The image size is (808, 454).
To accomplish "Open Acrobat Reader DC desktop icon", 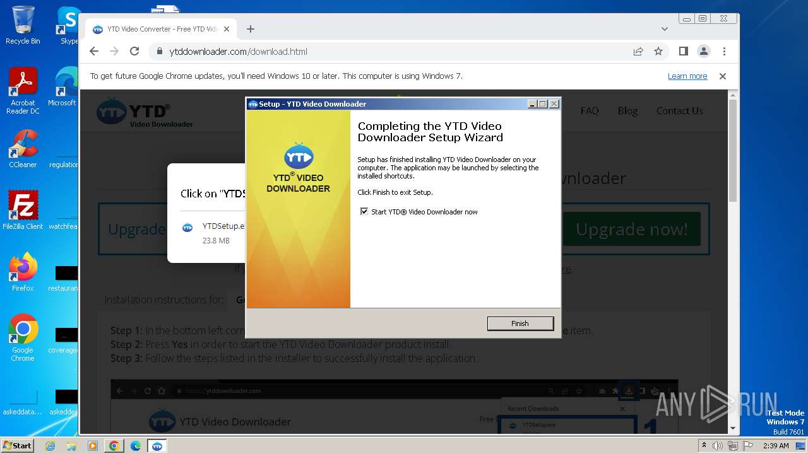I will [23, 91].
